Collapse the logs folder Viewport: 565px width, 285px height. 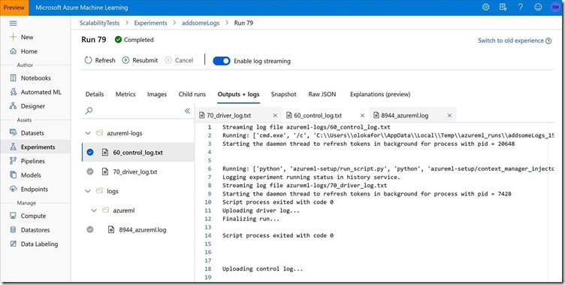pos(88,191)
